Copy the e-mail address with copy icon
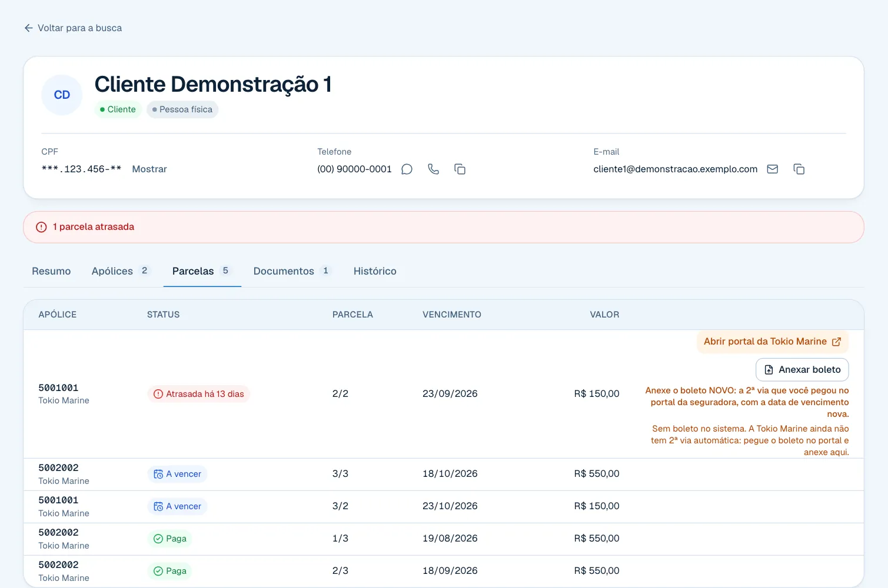888x588 pixels. [799, 169]
